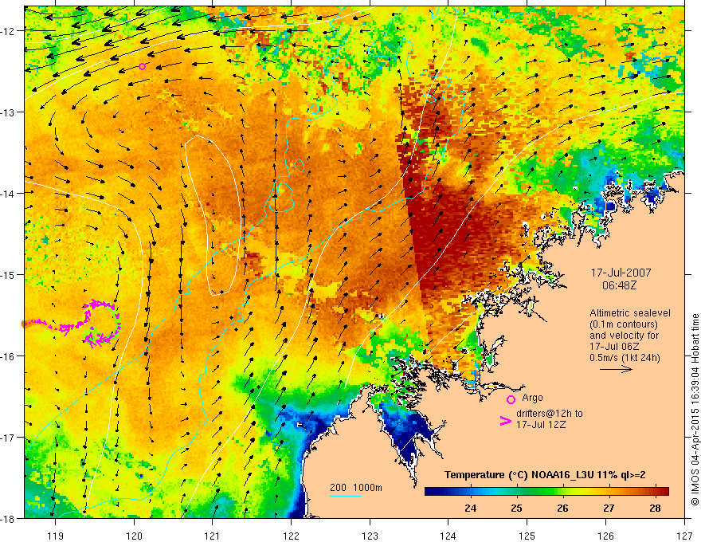Click latitude axis label '-16'
The width and height of the screenshot is (701, 542).
tap(8, 356)
